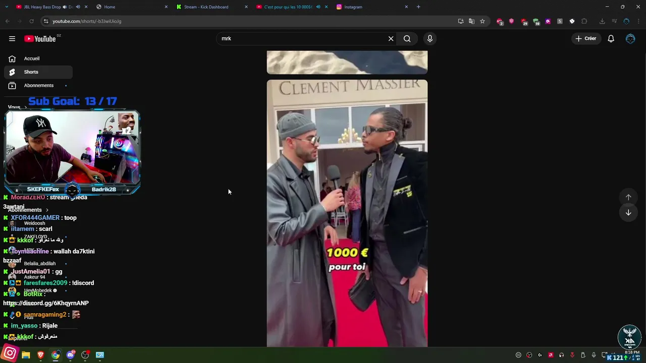Close the Instagram tab

(406, 7)
